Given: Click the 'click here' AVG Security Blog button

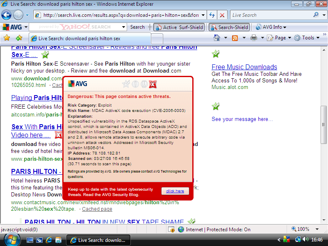Looking at the screenshot, I should click(175, 191).
